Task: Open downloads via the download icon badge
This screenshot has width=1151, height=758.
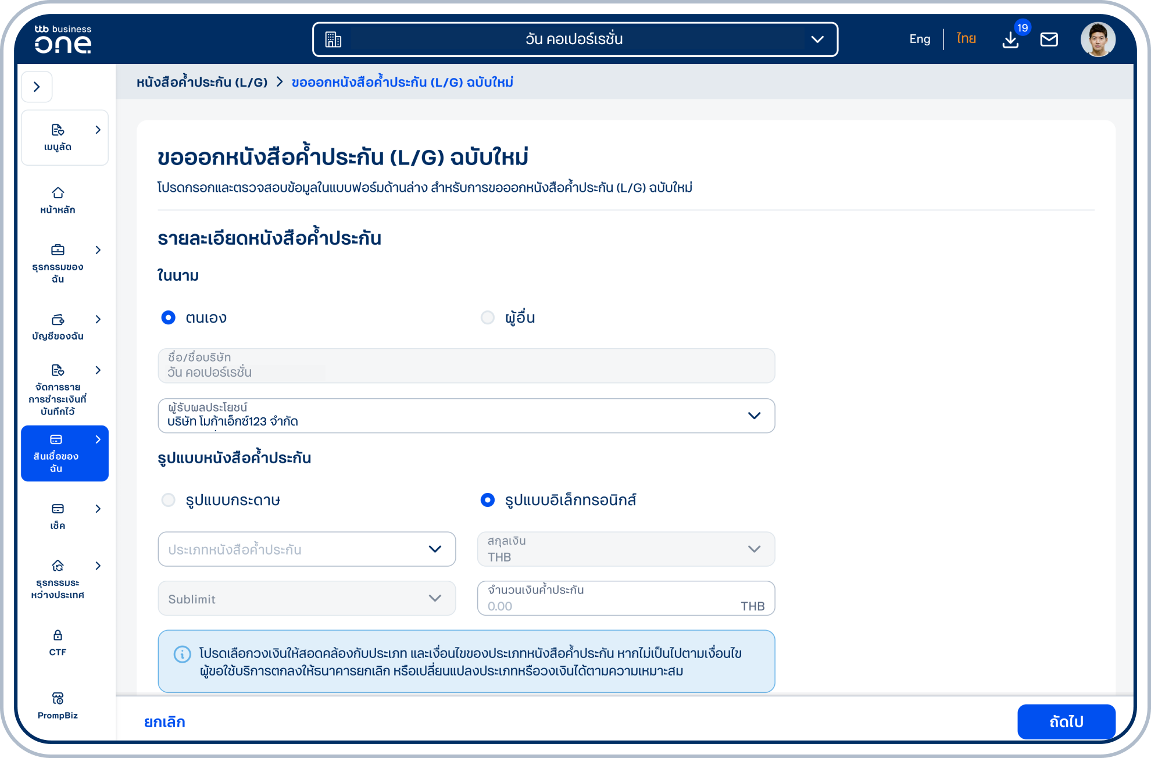Action: 1011,41
